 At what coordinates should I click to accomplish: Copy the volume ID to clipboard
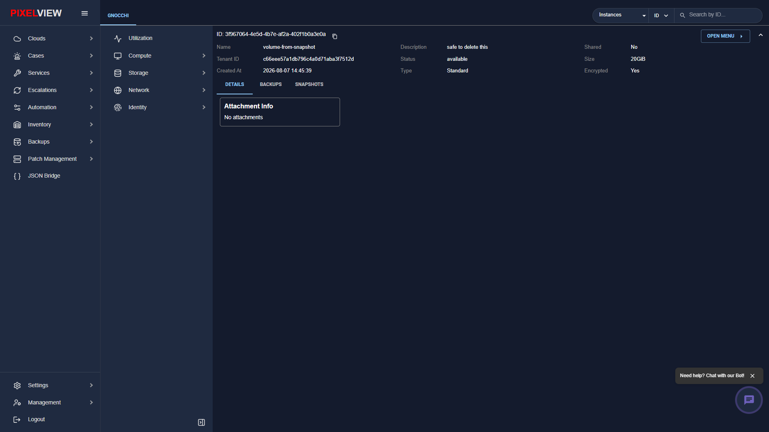click(x=335, y=36)
